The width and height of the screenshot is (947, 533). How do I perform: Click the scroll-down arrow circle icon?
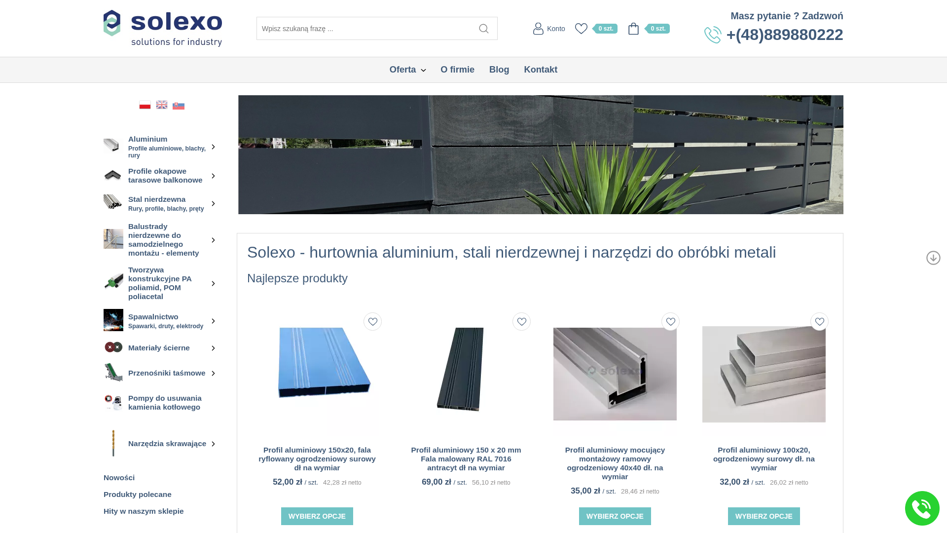coord(933,258)
